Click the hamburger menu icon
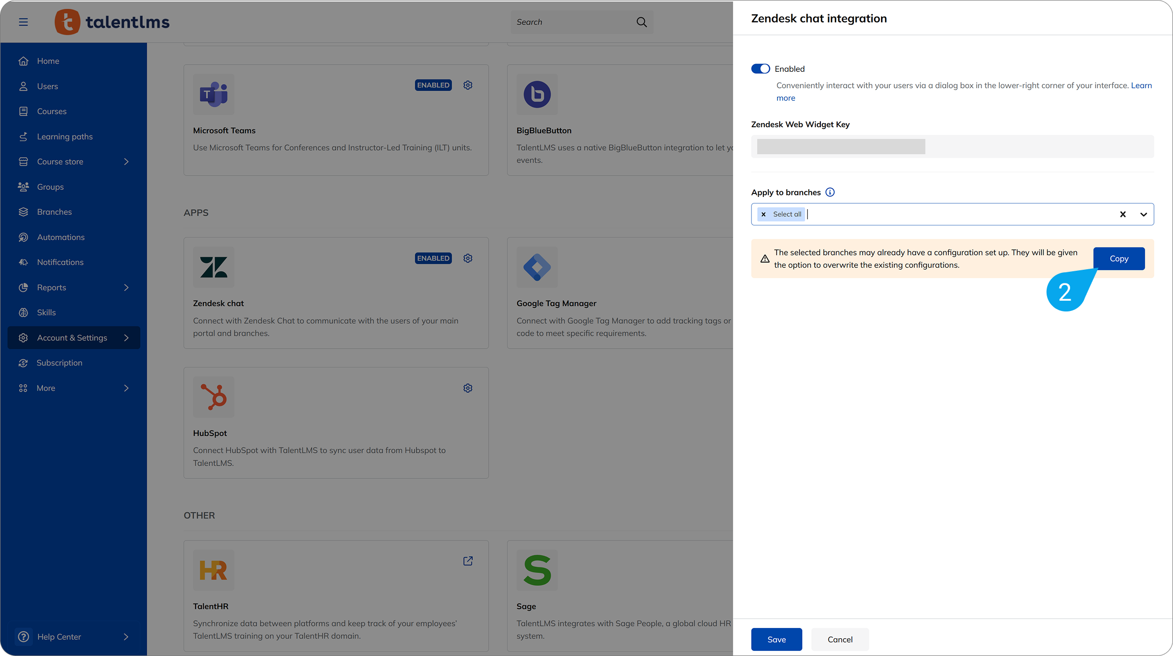The image size is (1173, 656). click(23, 22)
